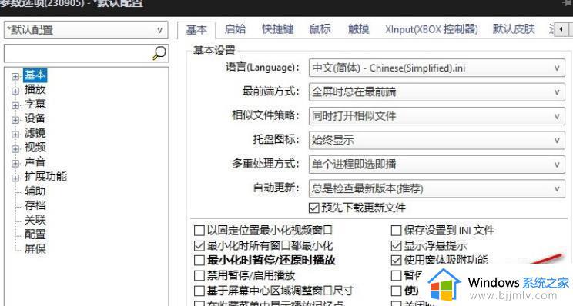Enable 基于屏幕中心区域调整窗口尺寸 checkbox
Viewport: 573px width, 306px height.
199,291
